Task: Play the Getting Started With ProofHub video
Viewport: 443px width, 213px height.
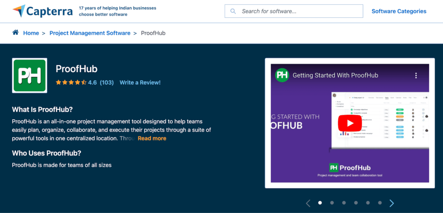Action: (x=350, y=123)
